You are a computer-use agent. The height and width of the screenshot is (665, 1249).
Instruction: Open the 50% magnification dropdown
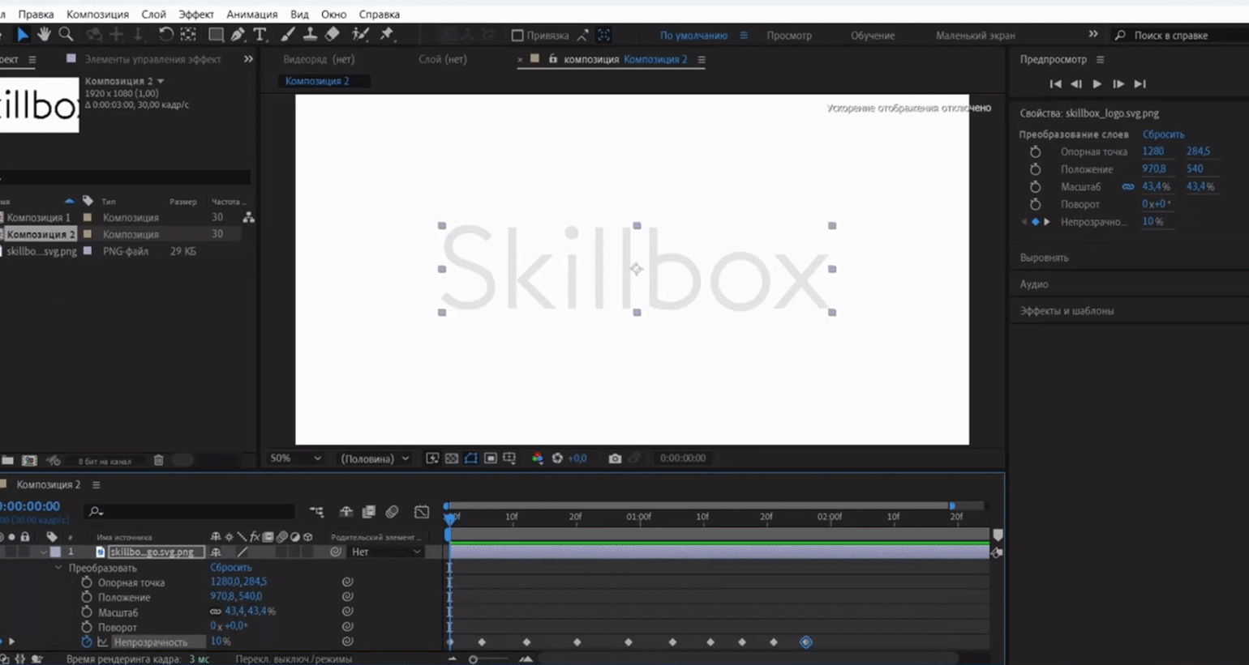295,458
